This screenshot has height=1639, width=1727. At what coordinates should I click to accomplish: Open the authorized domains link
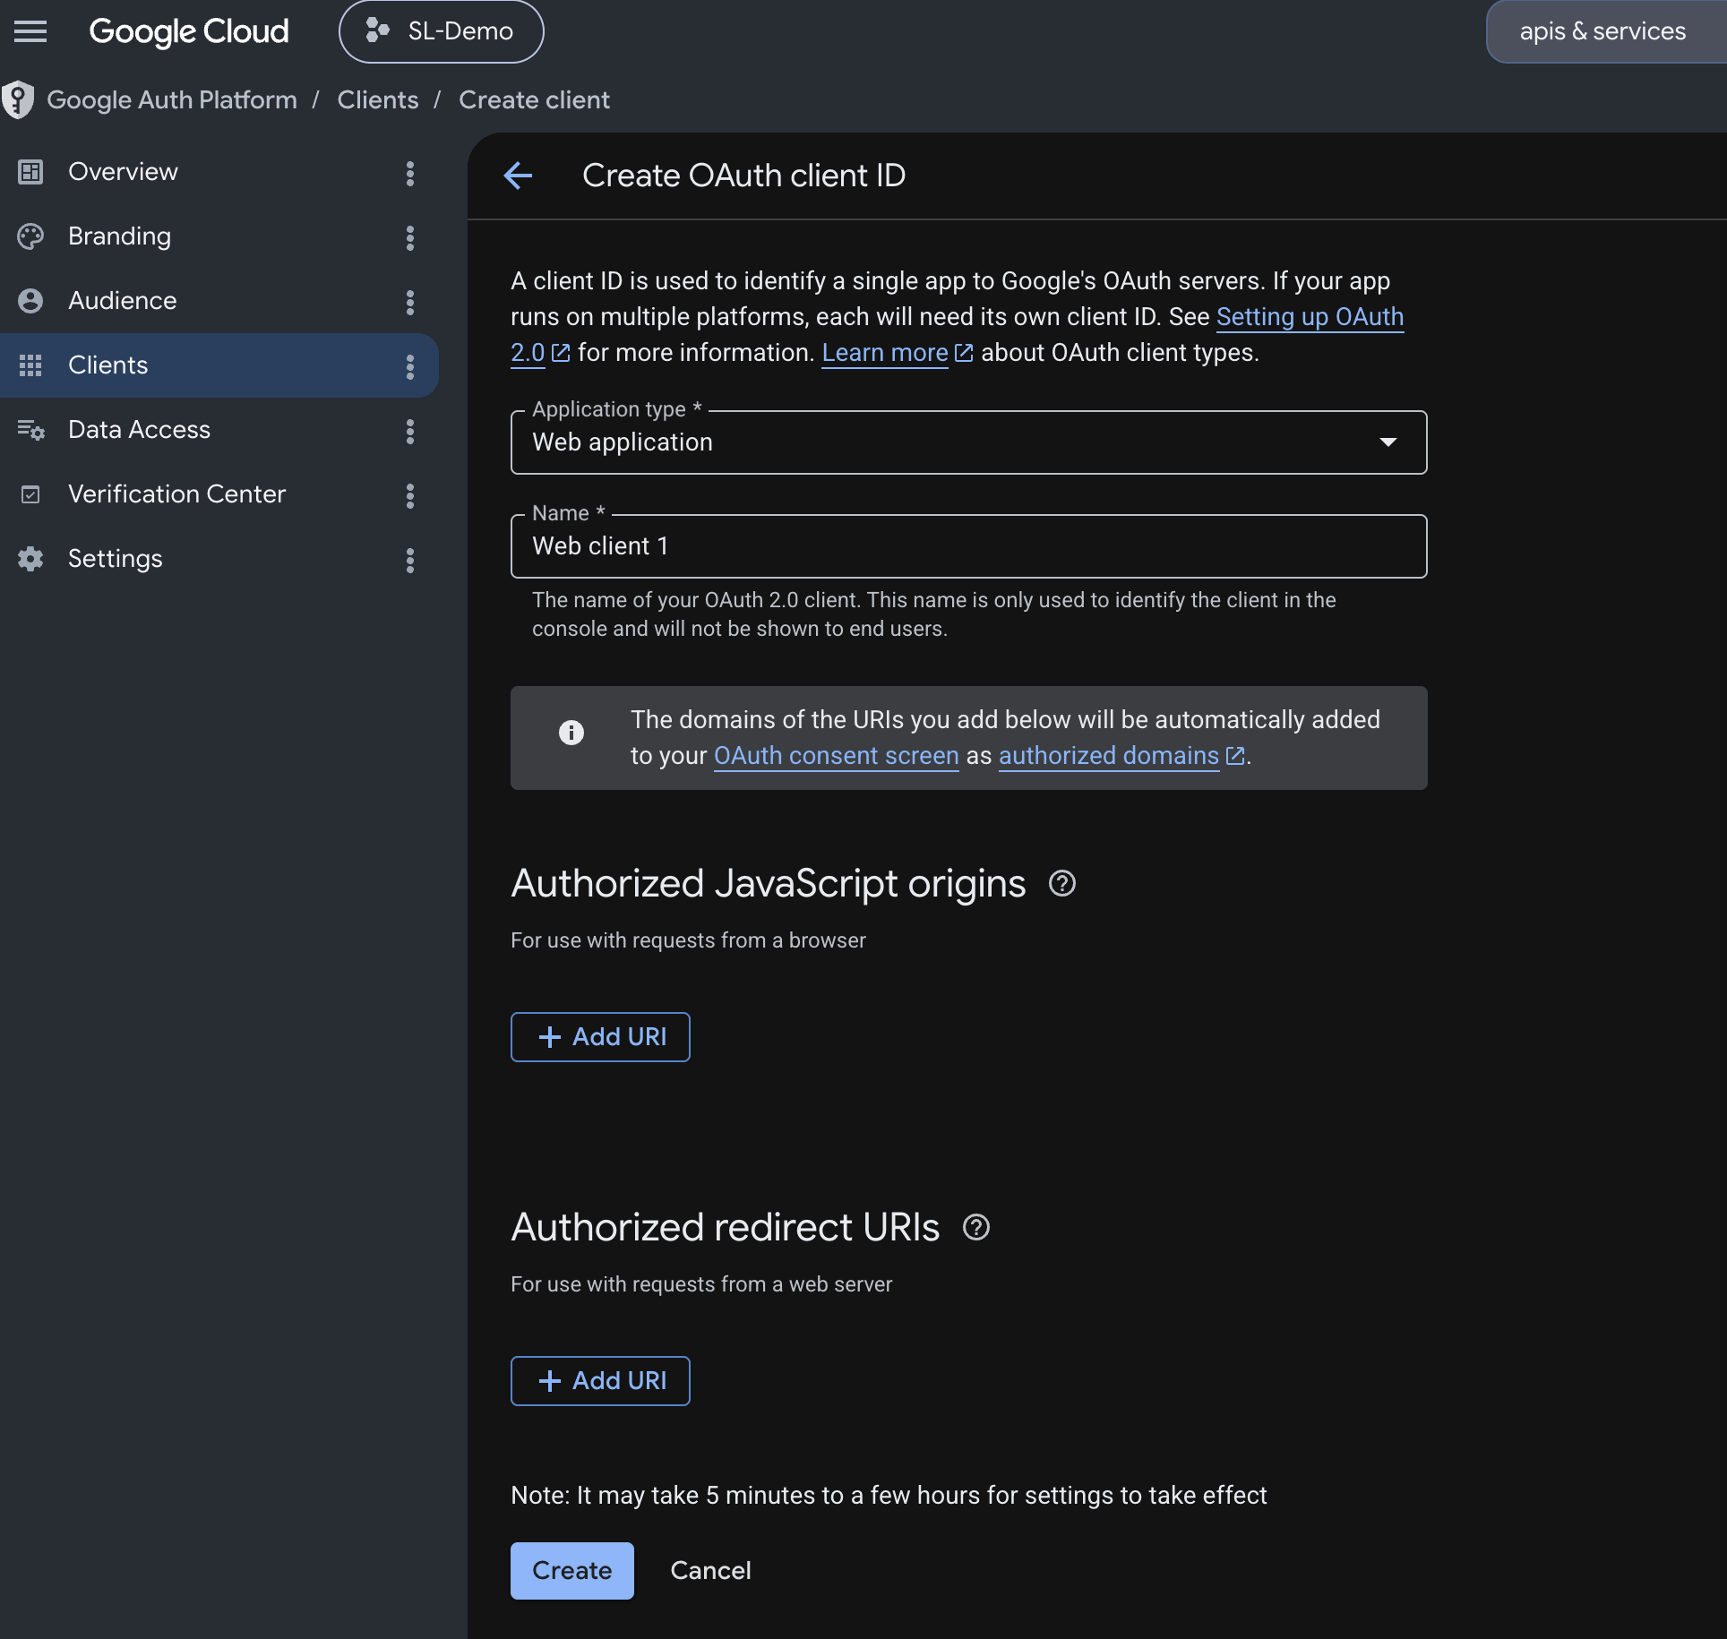1109,756
